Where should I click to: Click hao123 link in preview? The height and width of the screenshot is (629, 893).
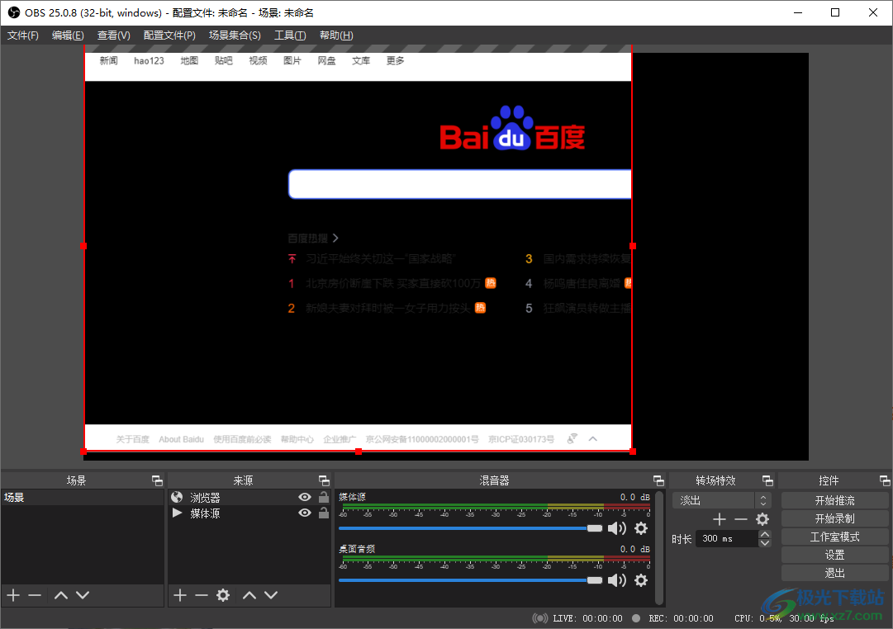pos(149,60)
